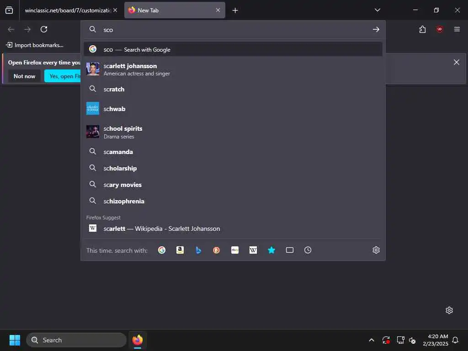
Task: Select the school spirits suggestion
Action: pos(233,132)
